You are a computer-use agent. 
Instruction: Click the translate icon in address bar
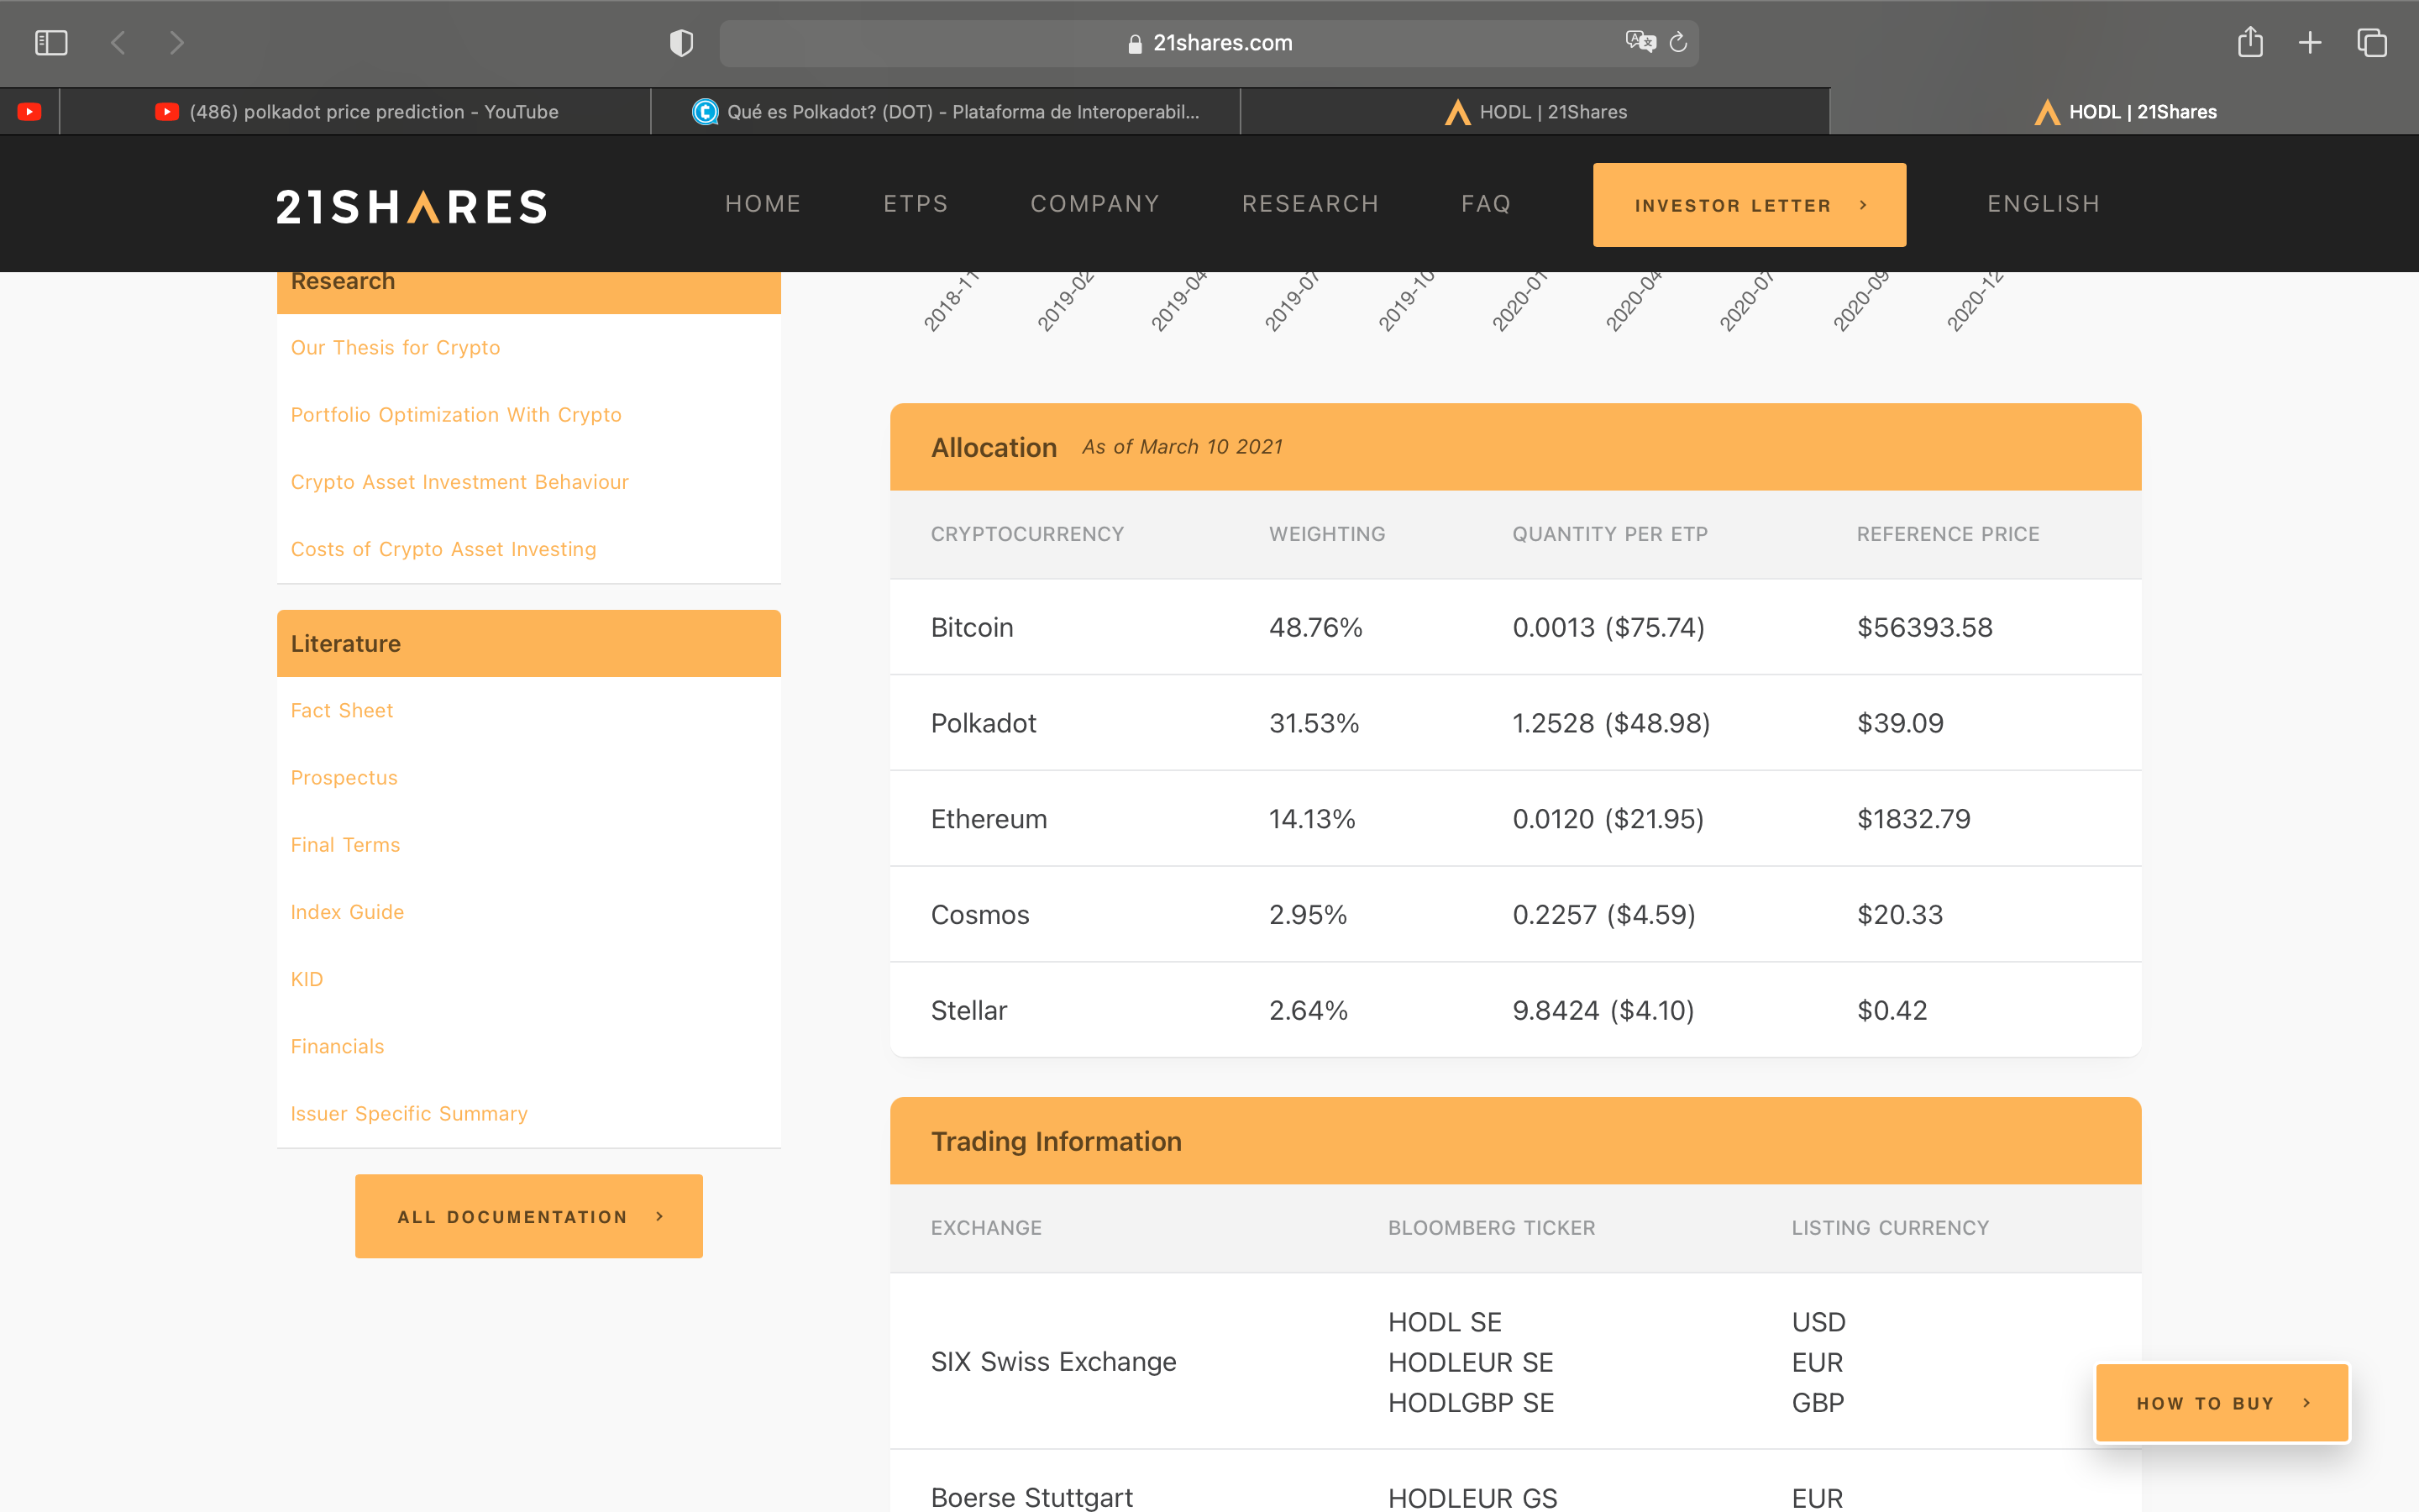(1640, 42)
